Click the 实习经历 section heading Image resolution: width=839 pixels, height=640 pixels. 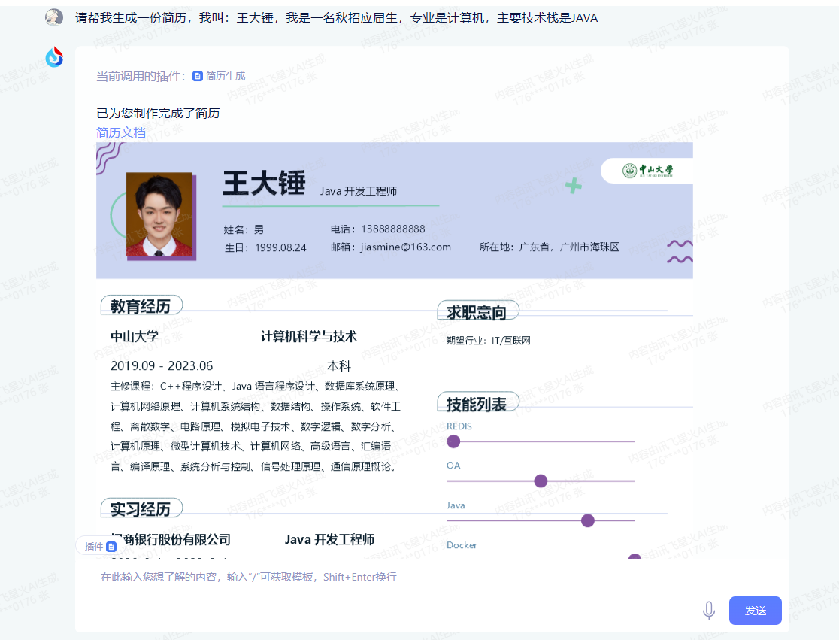[x=141, y=509]
